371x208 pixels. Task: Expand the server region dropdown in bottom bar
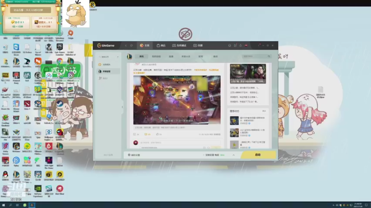214,155
